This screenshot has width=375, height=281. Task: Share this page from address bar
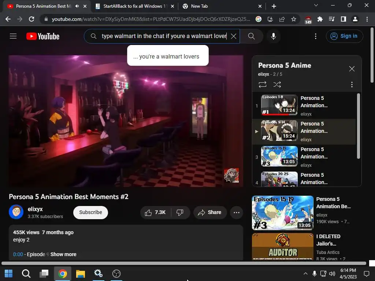[x=282, y=19]
